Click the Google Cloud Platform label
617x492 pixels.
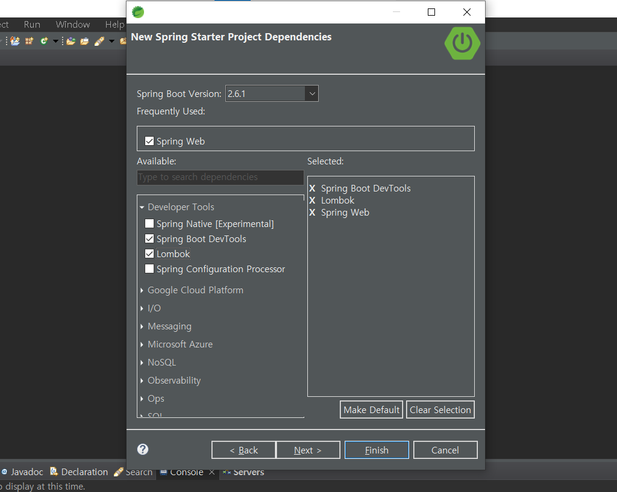pyautogui.click(x=195, y=290)
